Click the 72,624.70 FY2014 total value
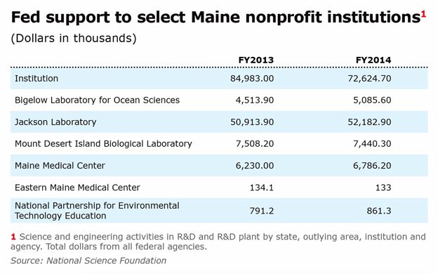The image size is (438, 274). coord(369,79)
